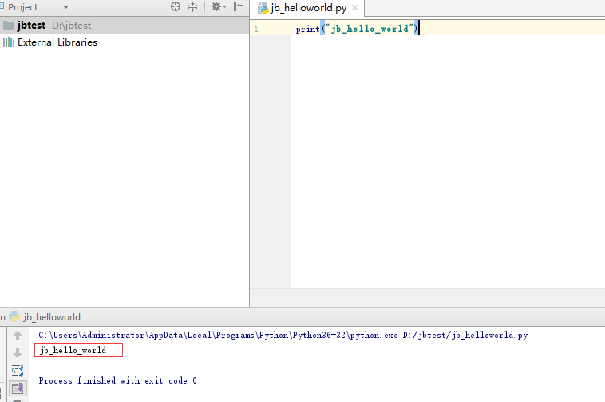
Task: Click the External Libraries icon
Action: [9, 42]
